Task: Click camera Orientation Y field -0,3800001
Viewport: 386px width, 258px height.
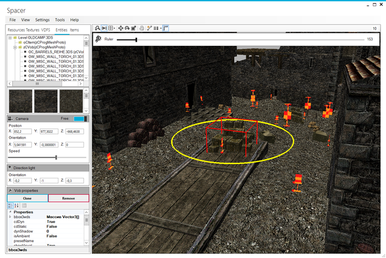Action: (x=49, y=145)
